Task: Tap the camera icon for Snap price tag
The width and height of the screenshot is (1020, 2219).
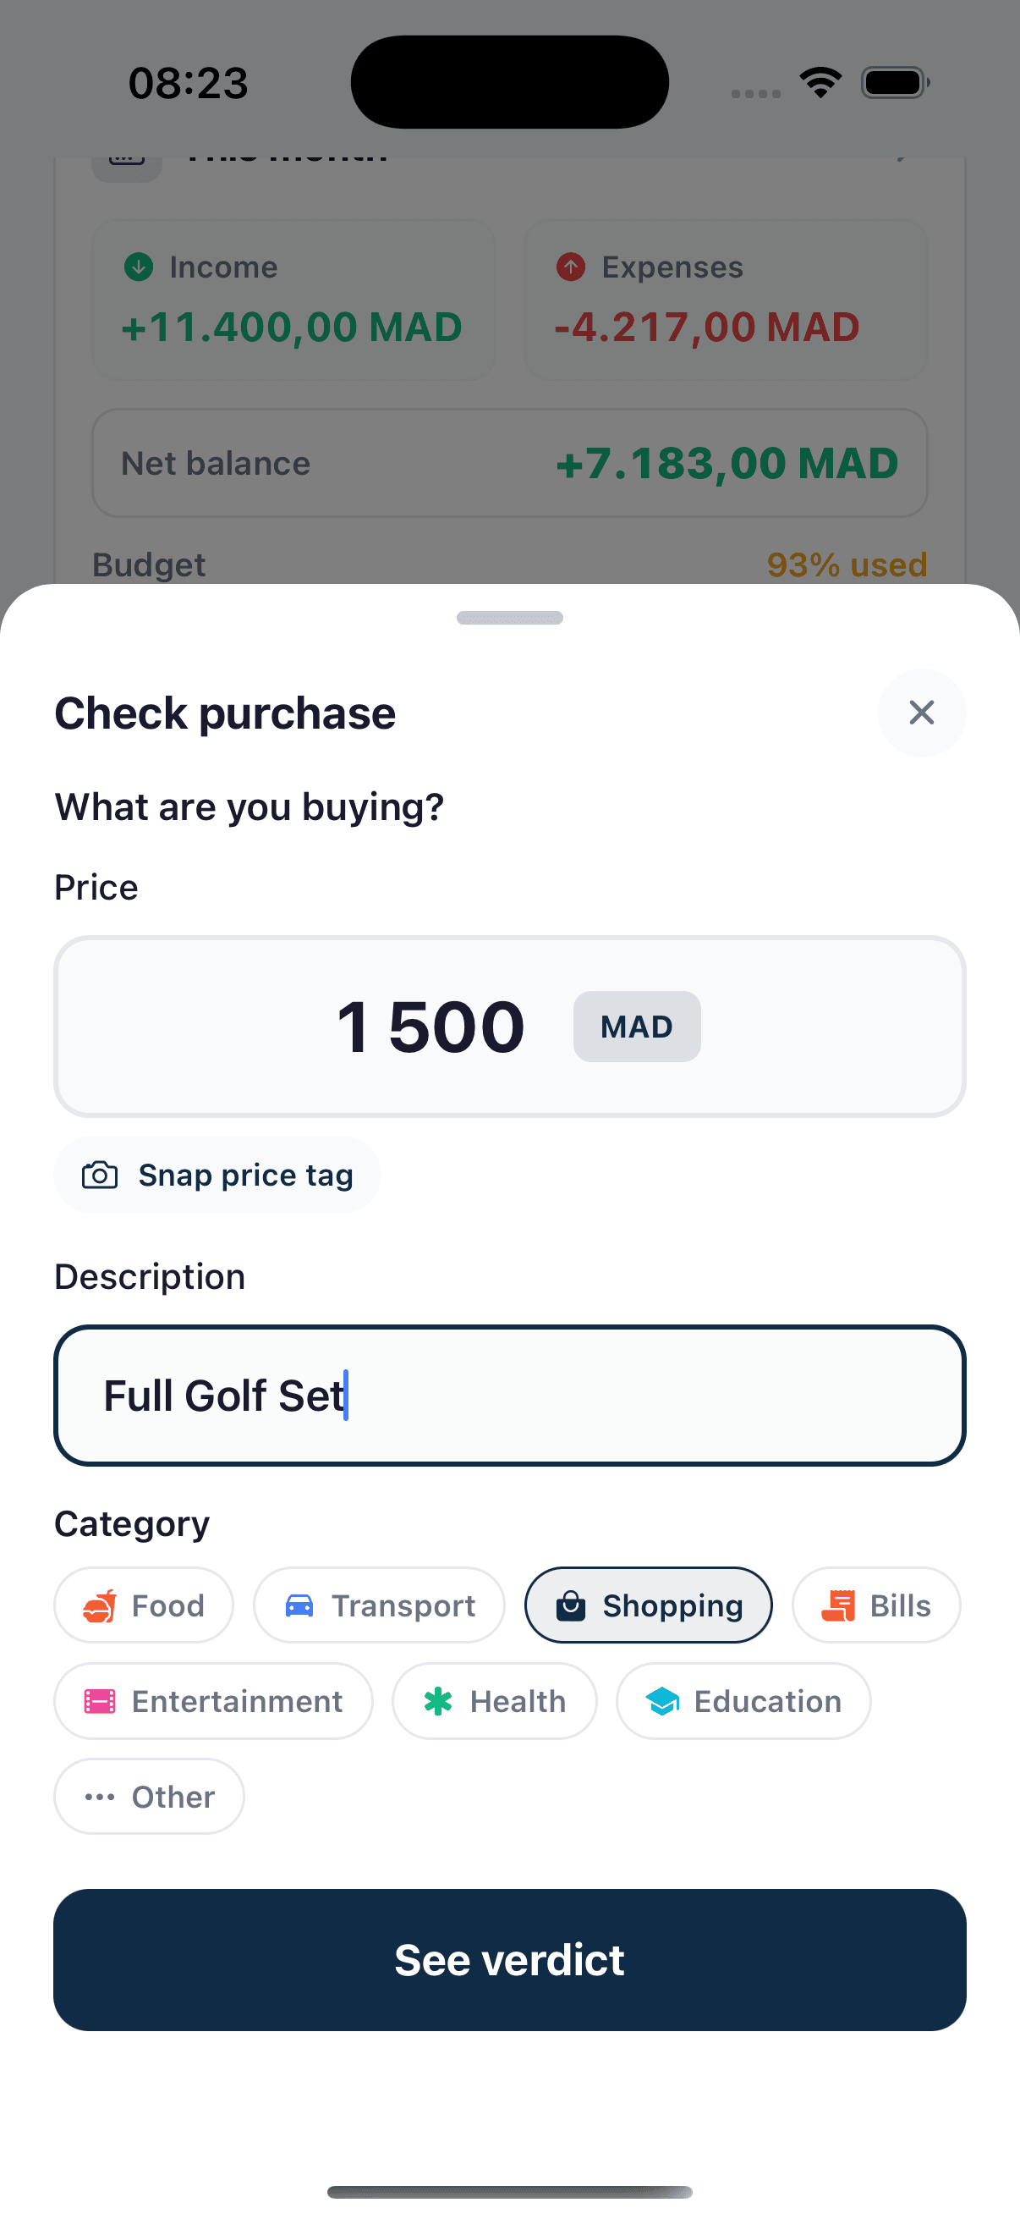Action: pyautogui.click(x=100, y=1175)
